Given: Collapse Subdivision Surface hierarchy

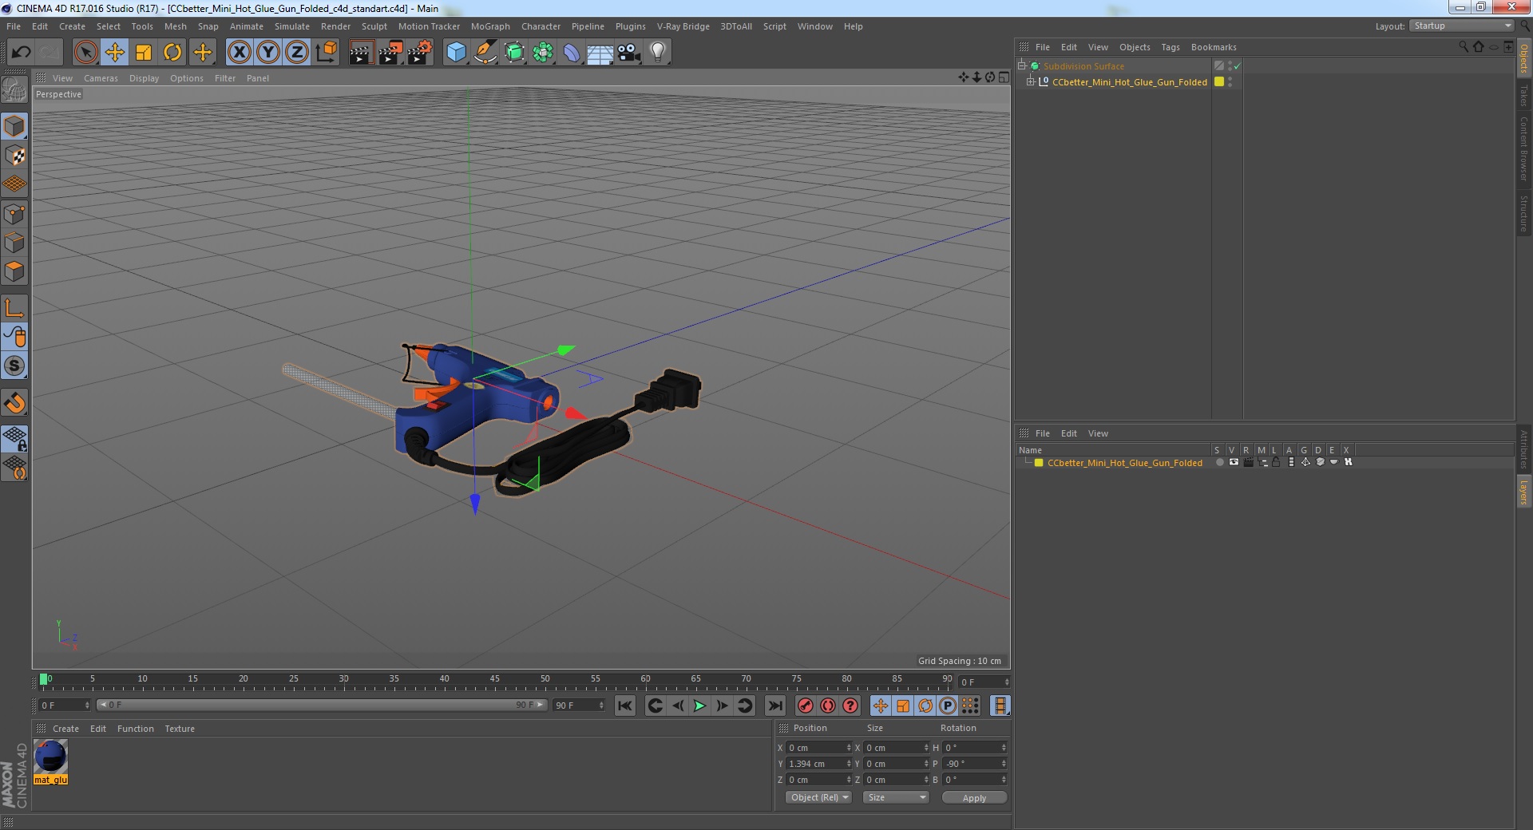Looking at the screenshot, I should [1021, 65].
